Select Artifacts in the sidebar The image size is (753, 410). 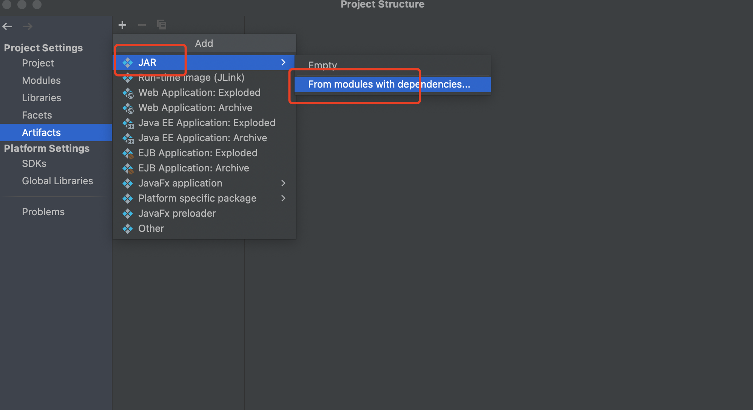56,133
